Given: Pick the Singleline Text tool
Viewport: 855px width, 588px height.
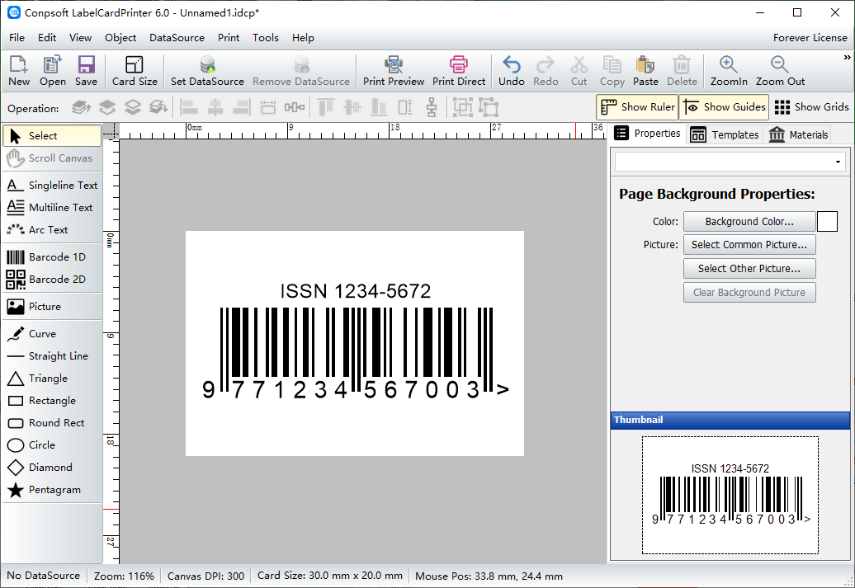Looking at the screenshot, I should (52, 186).
